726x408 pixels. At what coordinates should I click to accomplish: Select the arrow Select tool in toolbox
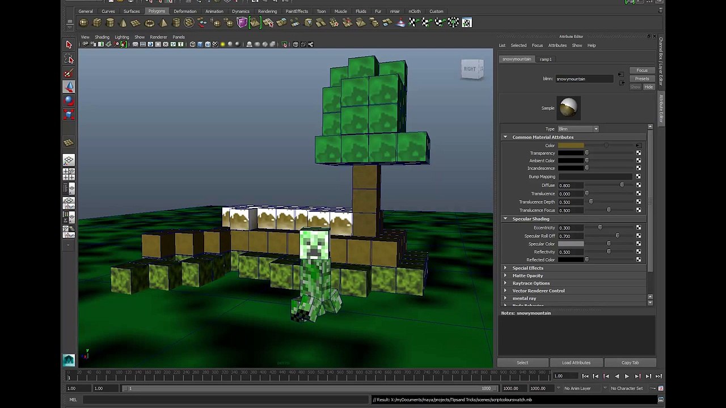(x=69, y=45)
